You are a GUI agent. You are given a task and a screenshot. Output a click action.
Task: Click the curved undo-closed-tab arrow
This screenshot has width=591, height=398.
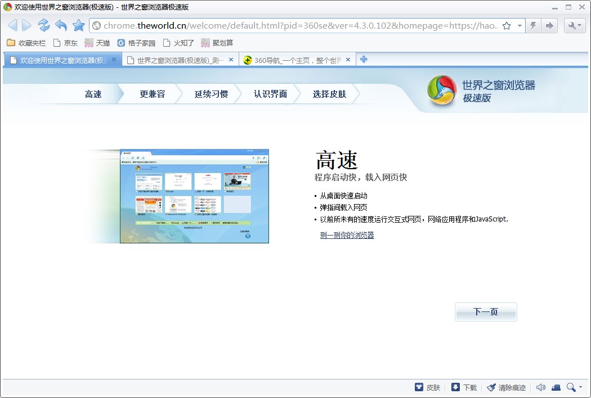61,25
